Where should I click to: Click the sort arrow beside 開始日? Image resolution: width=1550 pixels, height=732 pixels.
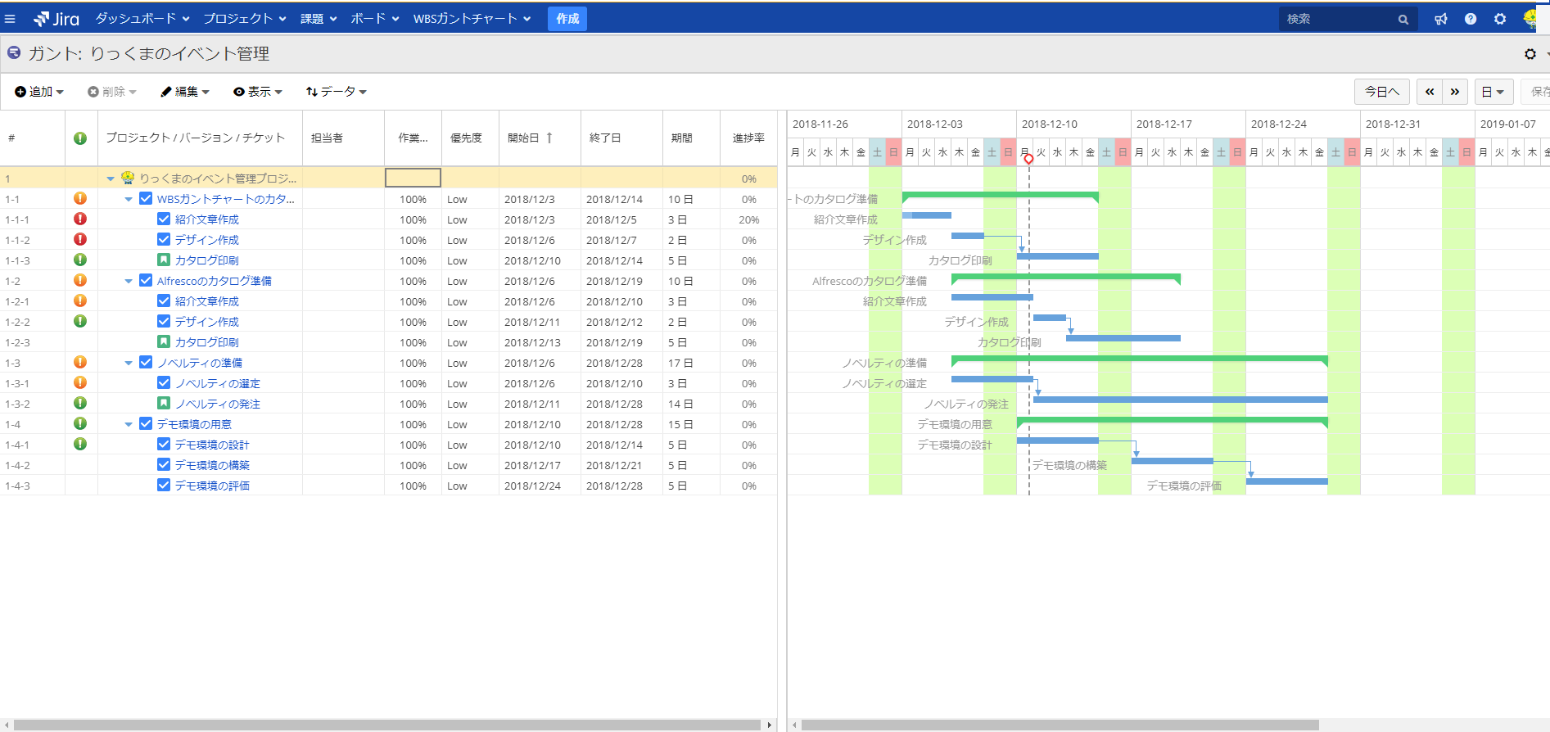[549, 138]
